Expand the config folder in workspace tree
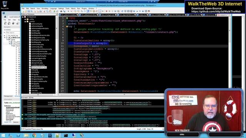This screenshot has height=138, width=246. pos(25,19)
